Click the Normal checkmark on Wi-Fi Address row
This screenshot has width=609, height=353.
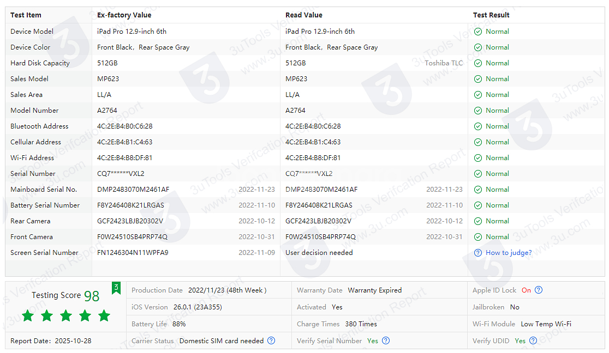tap(477, 157)
